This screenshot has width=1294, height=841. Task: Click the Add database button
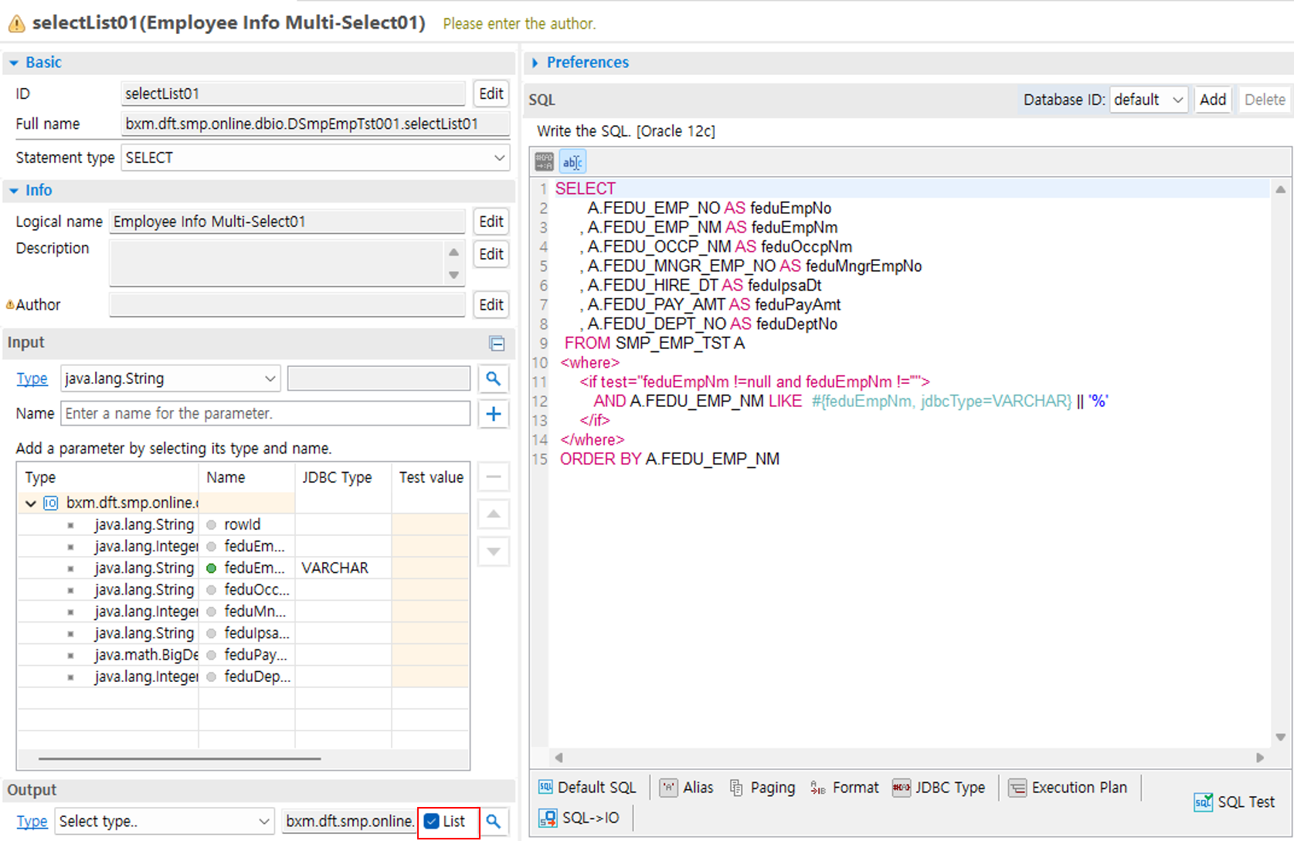(1212, 100)
